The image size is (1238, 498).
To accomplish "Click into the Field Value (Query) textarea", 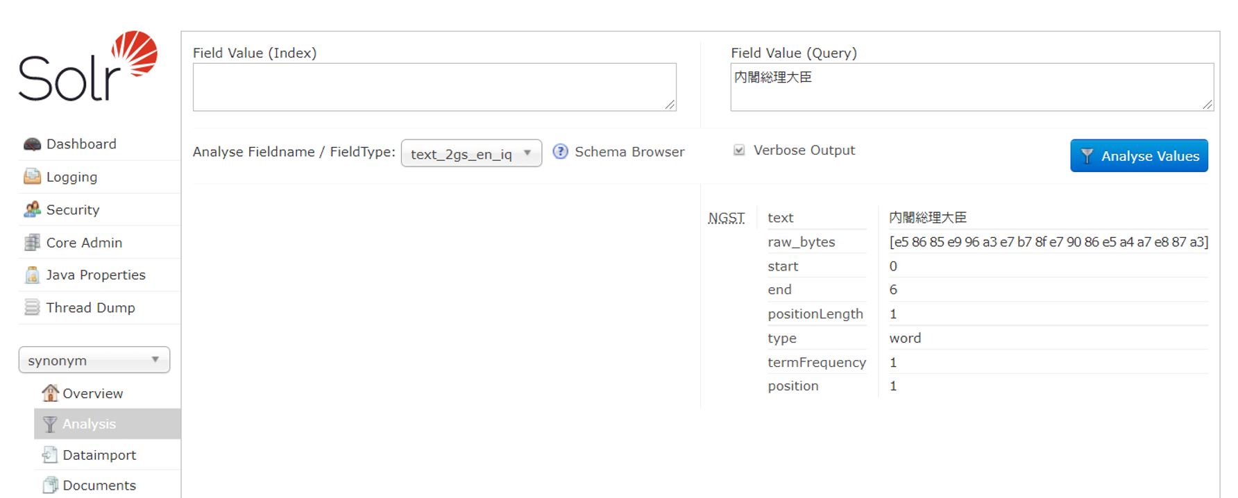I will 972,87.
